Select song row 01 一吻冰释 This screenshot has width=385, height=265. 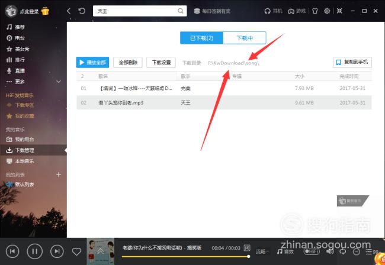pos(224,88)
